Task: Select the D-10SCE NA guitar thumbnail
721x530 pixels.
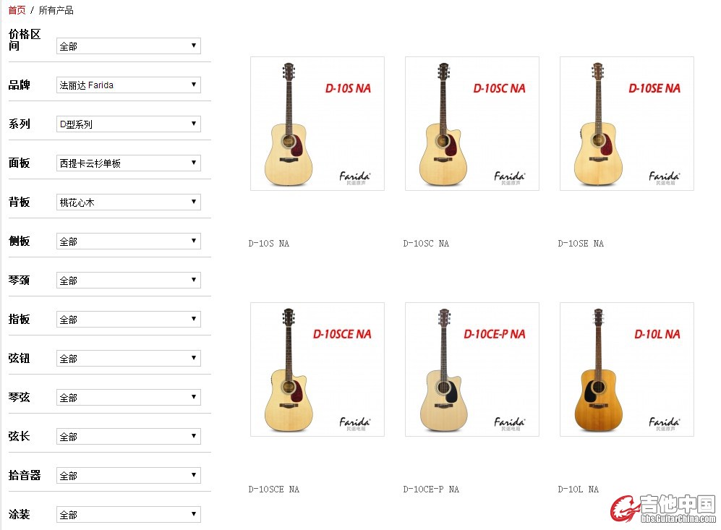Action: tap(317, 369)
